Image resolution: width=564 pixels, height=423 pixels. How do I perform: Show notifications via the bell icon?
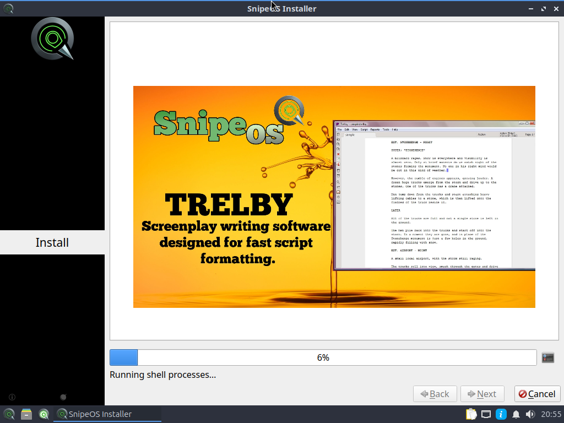pyautogui.click(x=516, y=414)
